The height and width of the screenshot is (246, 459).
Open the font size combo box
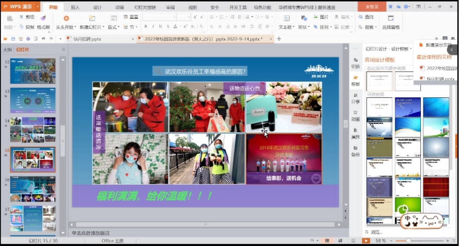184,17
